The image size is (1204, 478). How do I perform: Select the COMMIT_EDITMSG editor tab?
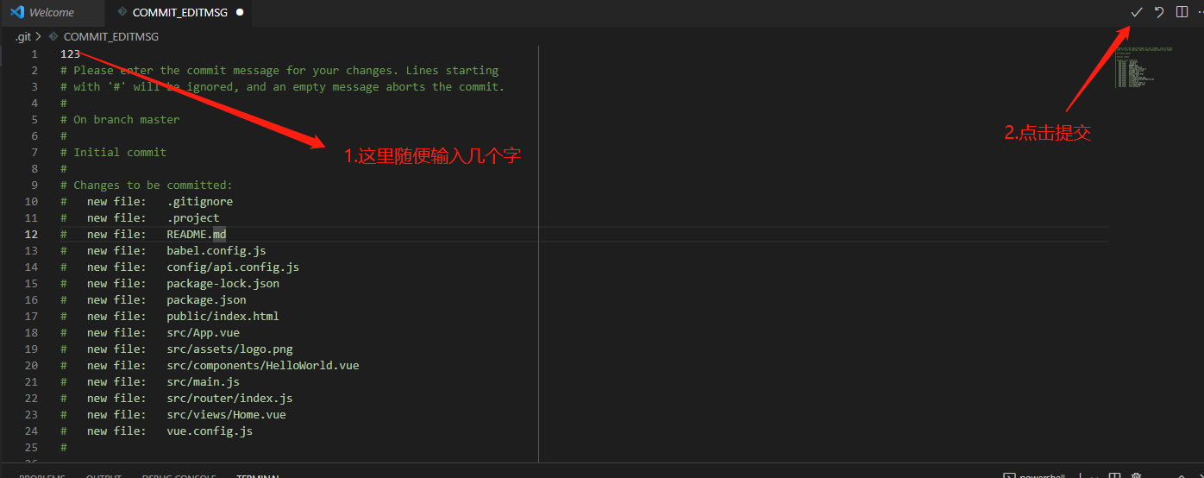[x=180, y=12]
